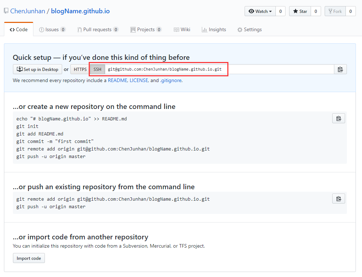Click the echo README.md command line

pos(71,119)
